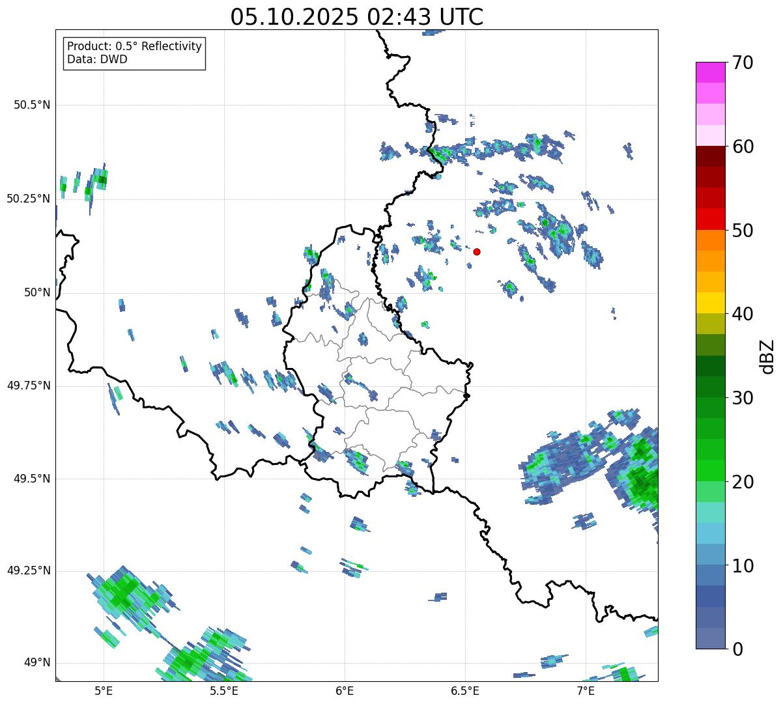Image resolution: width=783 pixels, height=704 pixels.
Task: Click the longitude label 5.5°E
Action: click(224, 690)
